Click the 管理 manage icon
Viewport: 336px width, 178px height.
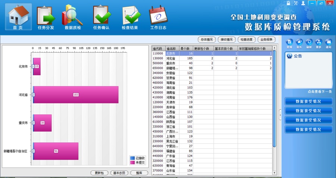pos(289,44)
